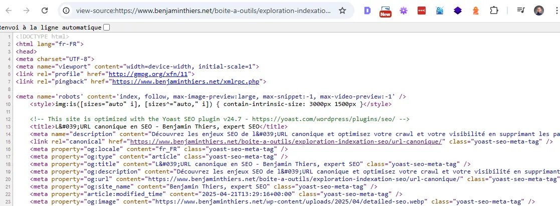Click line number 11 in the gutter
The height and width of the screenshot is (206, 560).
(x=9, y=111)
